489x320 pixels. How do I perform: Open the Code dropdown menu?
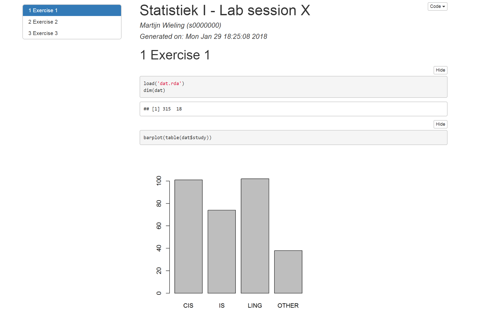pyautogui.click(x=437, y=6)
